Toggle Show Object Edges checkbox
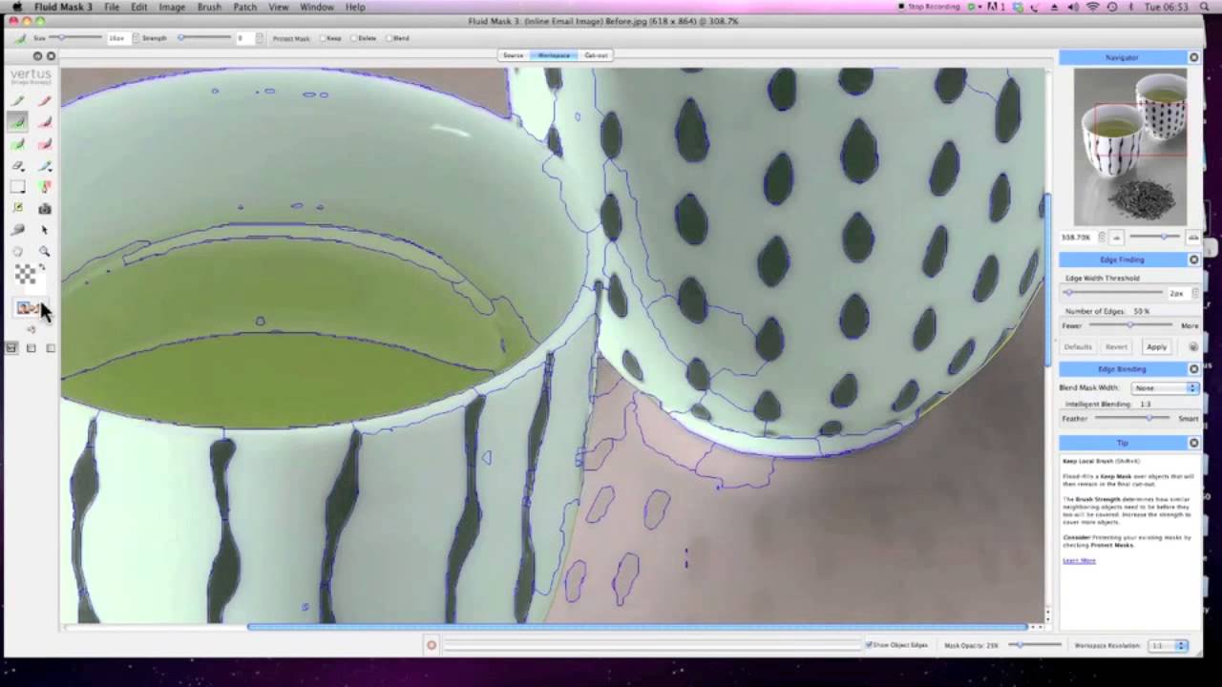Image resolution: width=1222 pixels, height=687 pixels. (x=869, y=646)
